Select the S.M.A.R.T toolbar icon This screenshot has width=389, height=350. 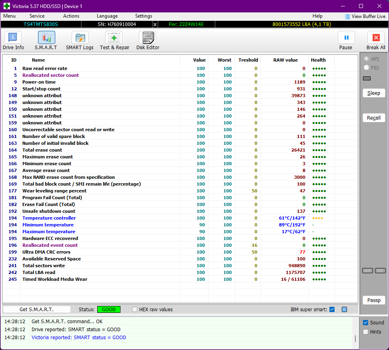(46, 38)
